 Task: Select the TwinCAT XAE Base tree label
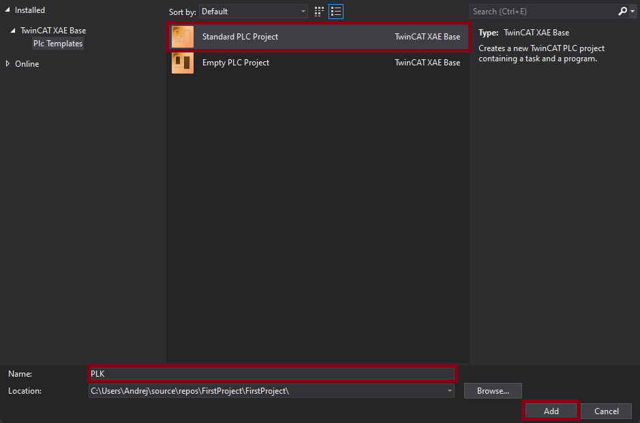pyautogui.click(x=53, y=31)
